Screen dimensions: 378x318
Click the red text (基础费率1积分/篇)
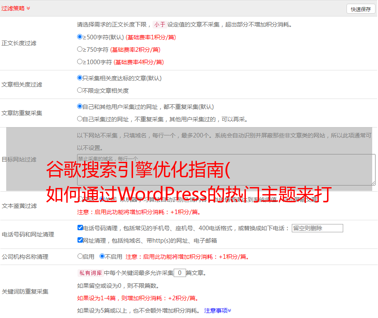tap(151, 37)
